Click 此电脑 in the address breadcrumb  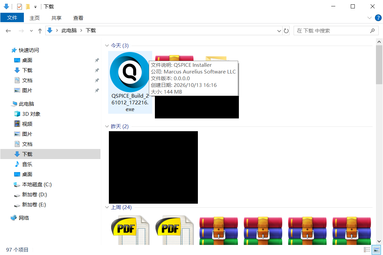coord(69,31)
